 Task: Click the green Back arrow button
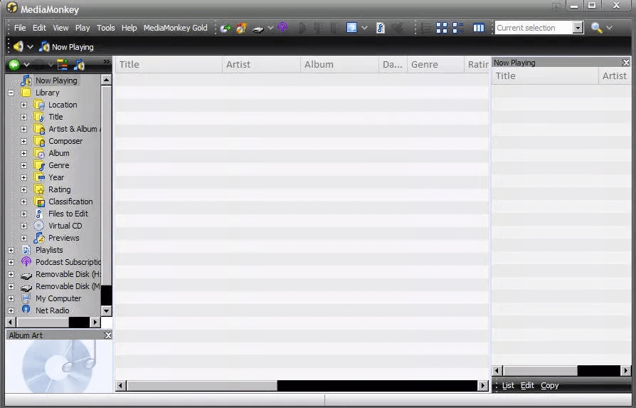pyautogui.click(x=14, y=65)
